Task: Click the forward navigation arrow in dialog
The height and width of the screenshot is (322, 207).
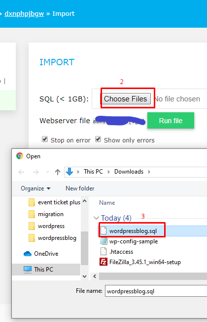Action: [36, 172]
